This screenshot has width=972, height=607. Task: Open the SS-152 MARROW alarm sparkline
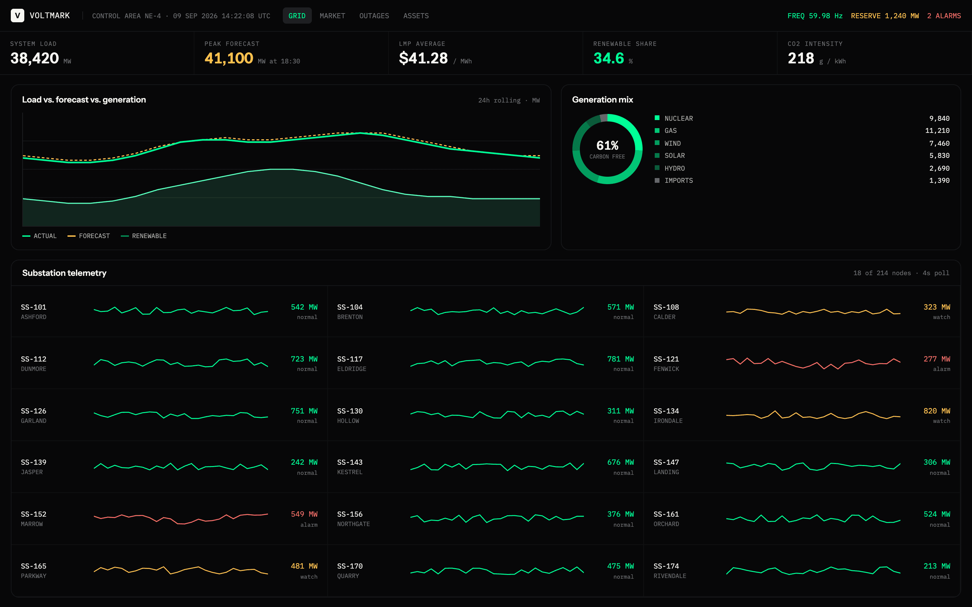click(181, 518)
